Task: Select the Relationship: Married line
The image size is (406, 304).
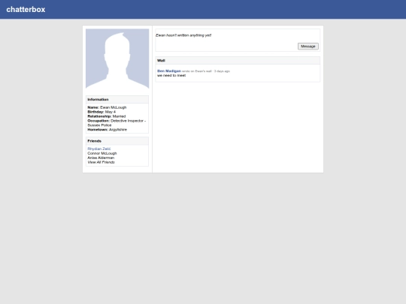Action: (107, 116)
